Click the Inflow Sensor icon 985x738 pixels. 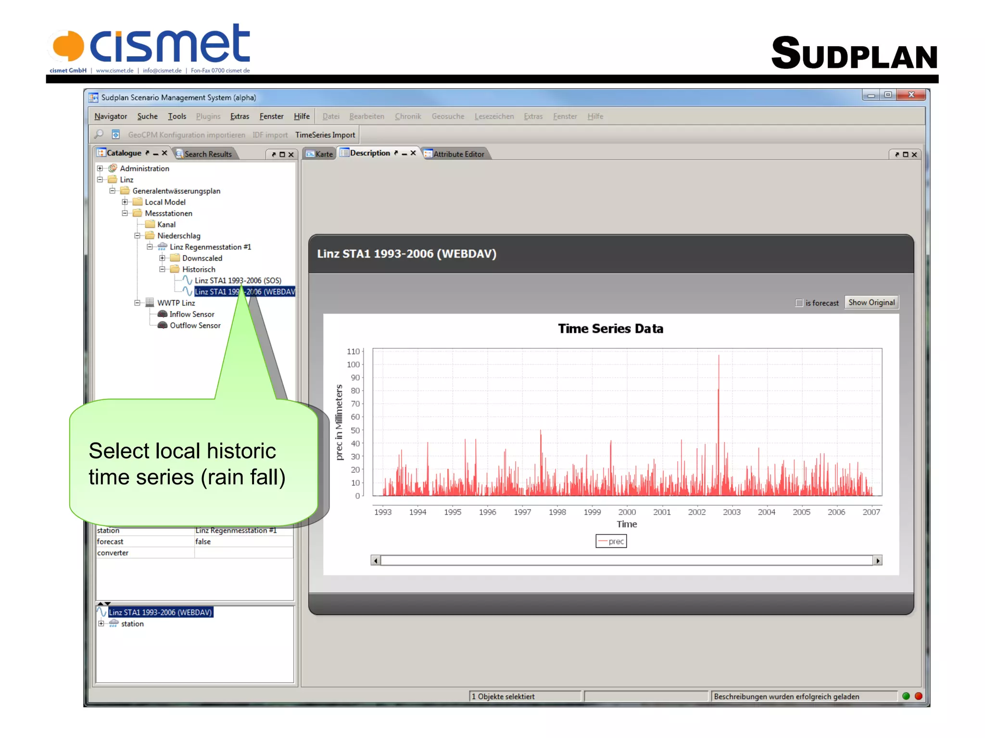click(x=163, y=314)
